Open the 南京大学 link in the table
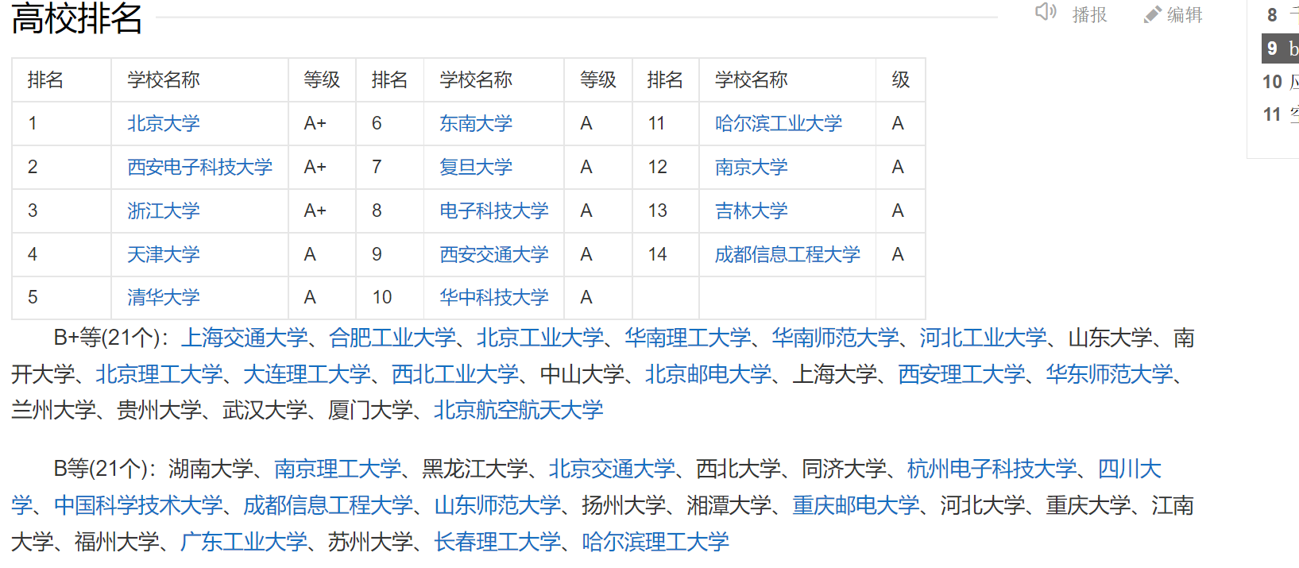The width and height of the screenshot is (1299, 568). click(x=752, y=167)
